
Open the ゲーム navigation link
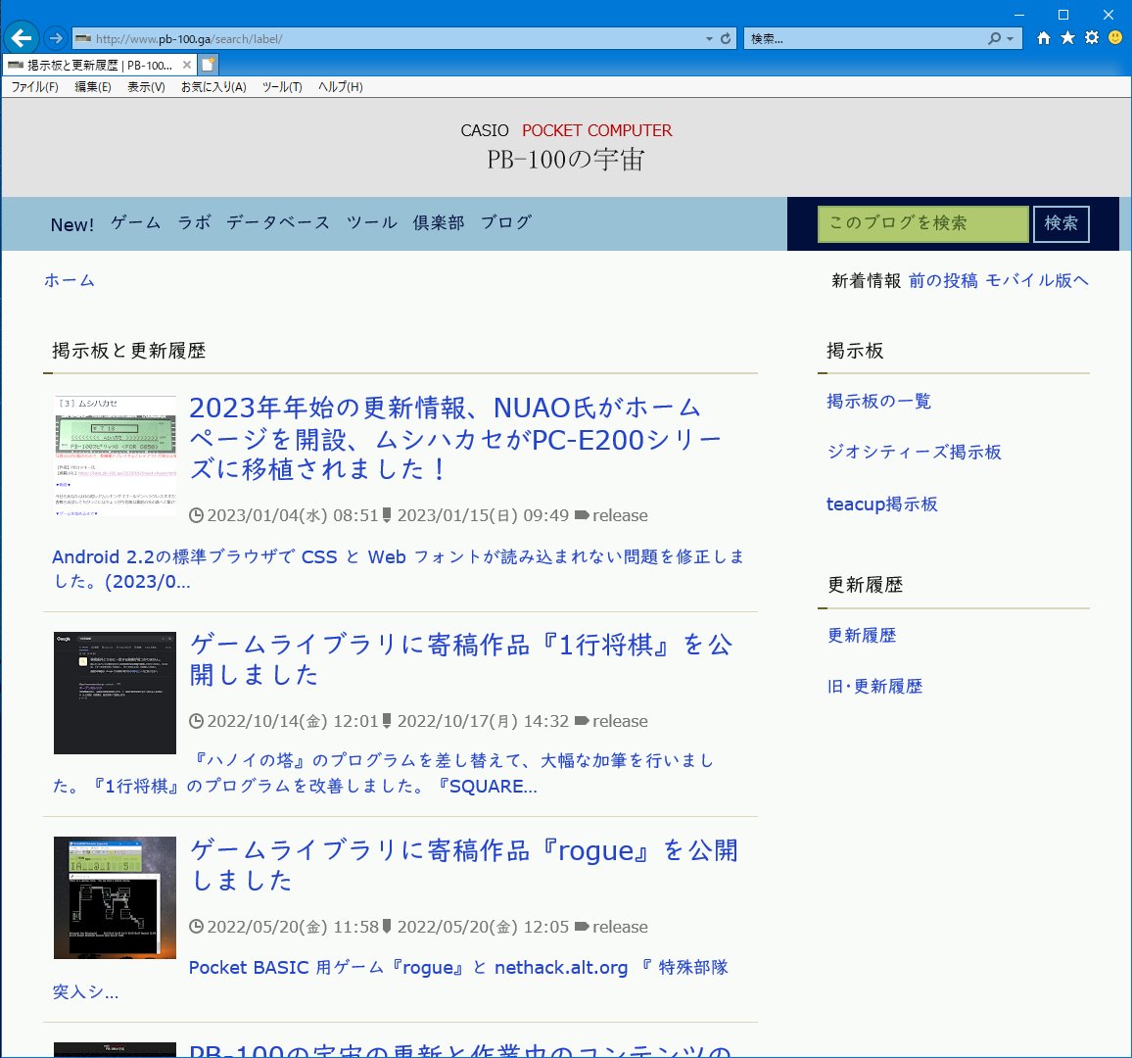pos(135,223)
